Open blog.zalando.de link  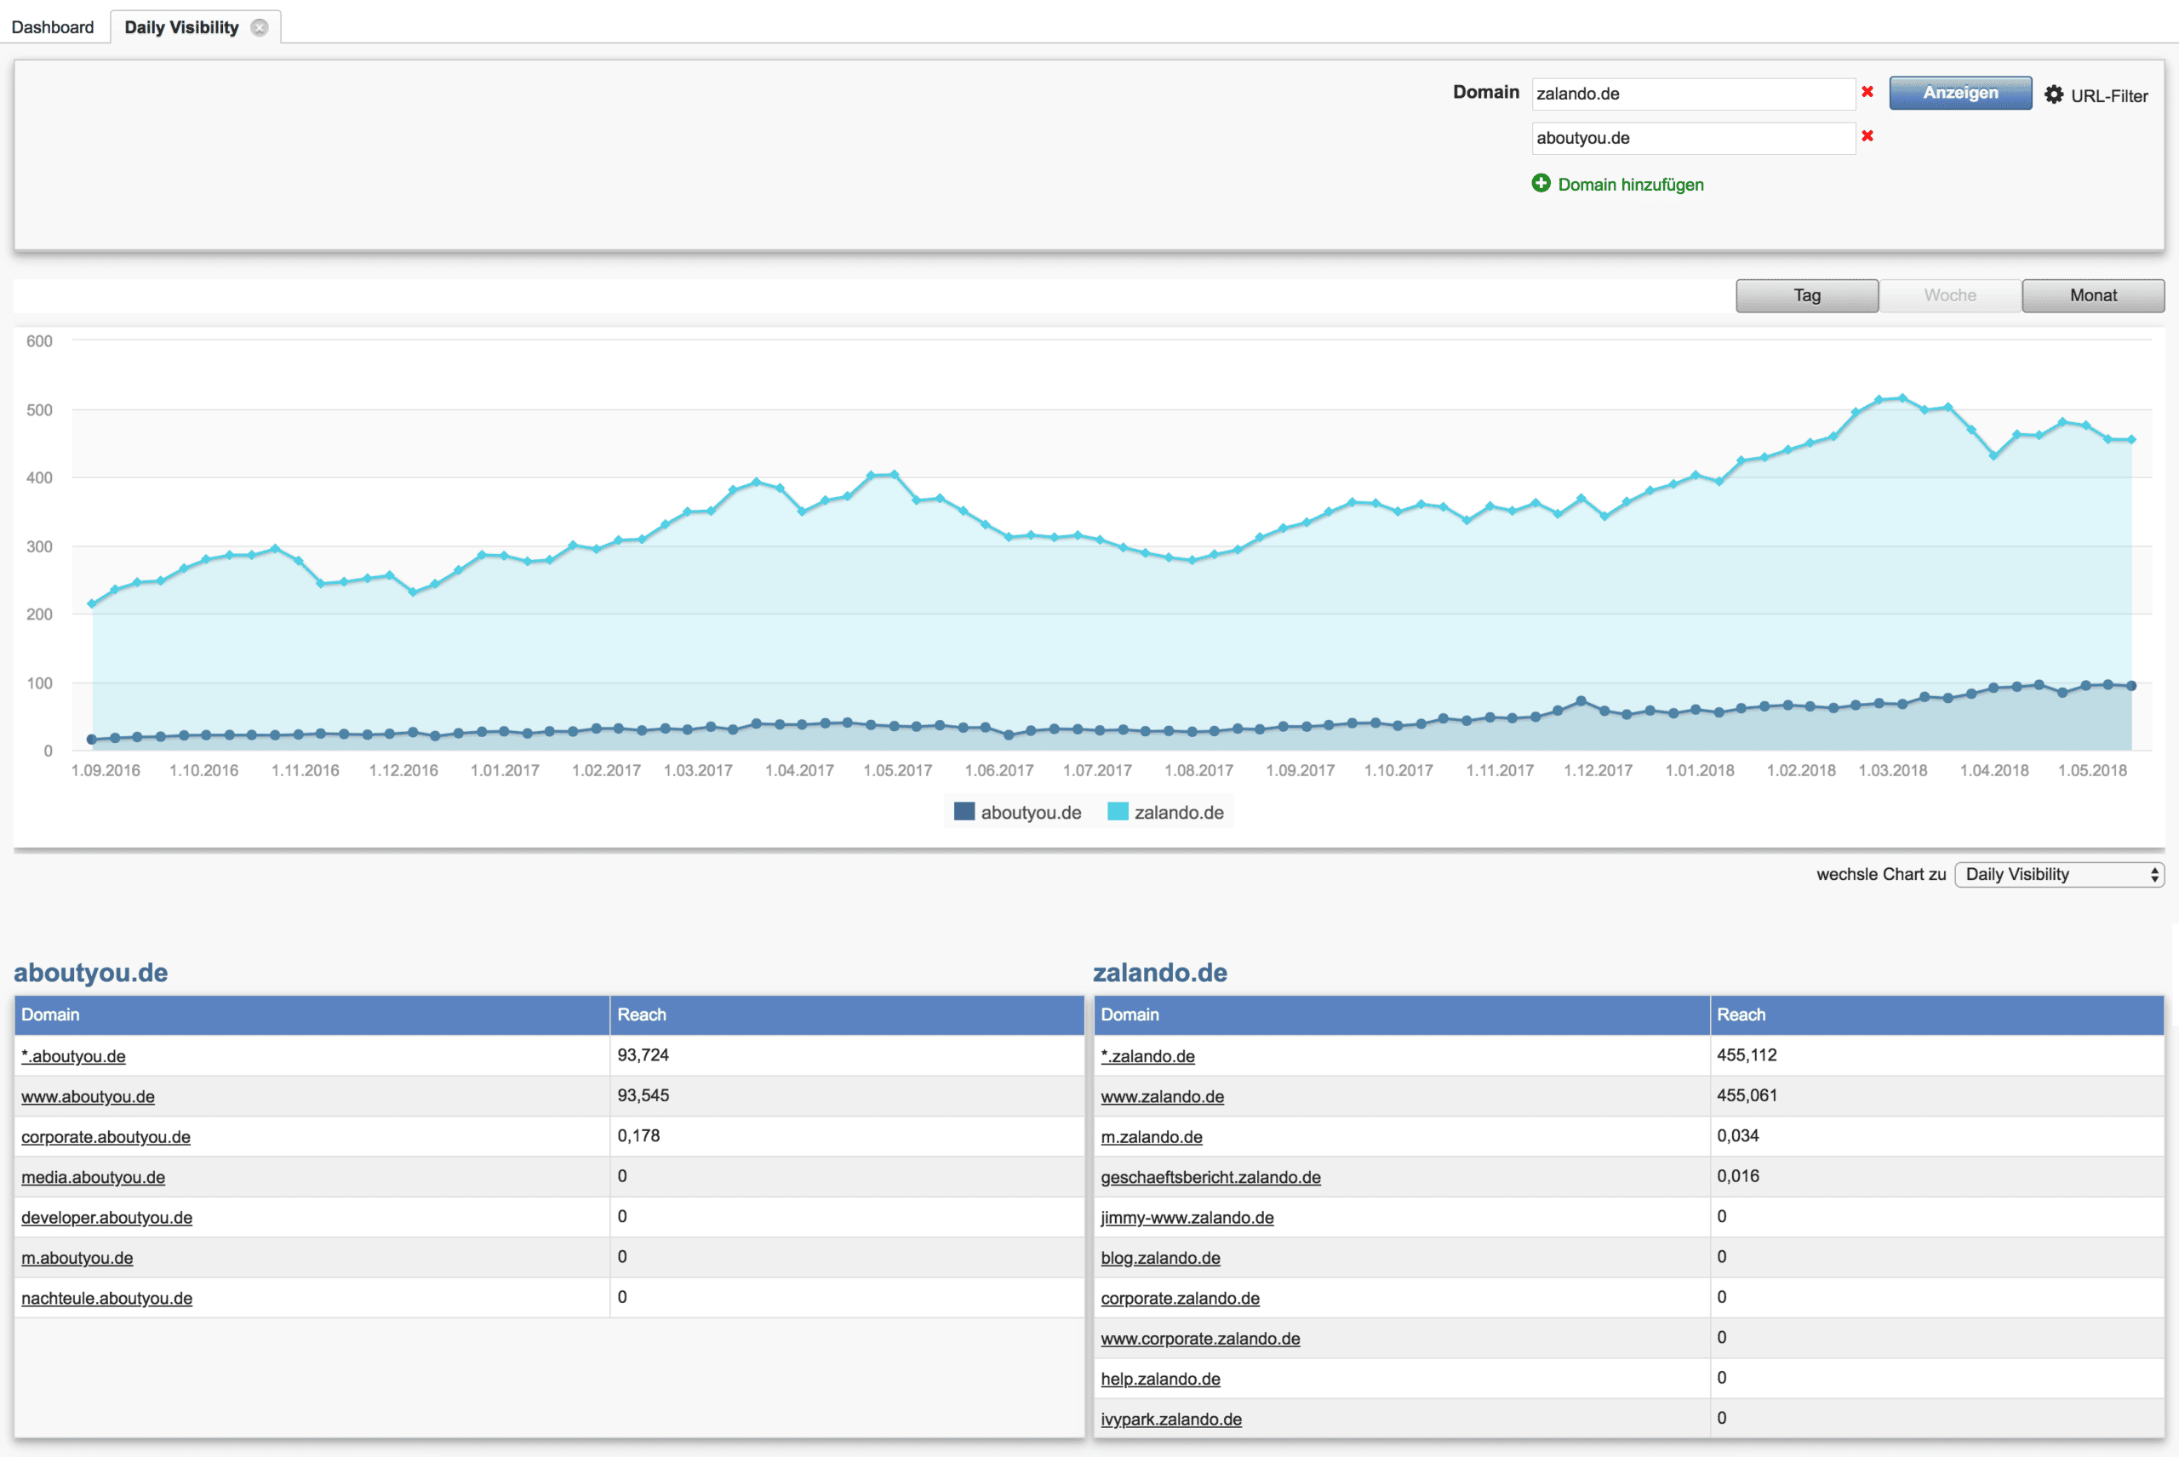click(x=1161, y=1258)
